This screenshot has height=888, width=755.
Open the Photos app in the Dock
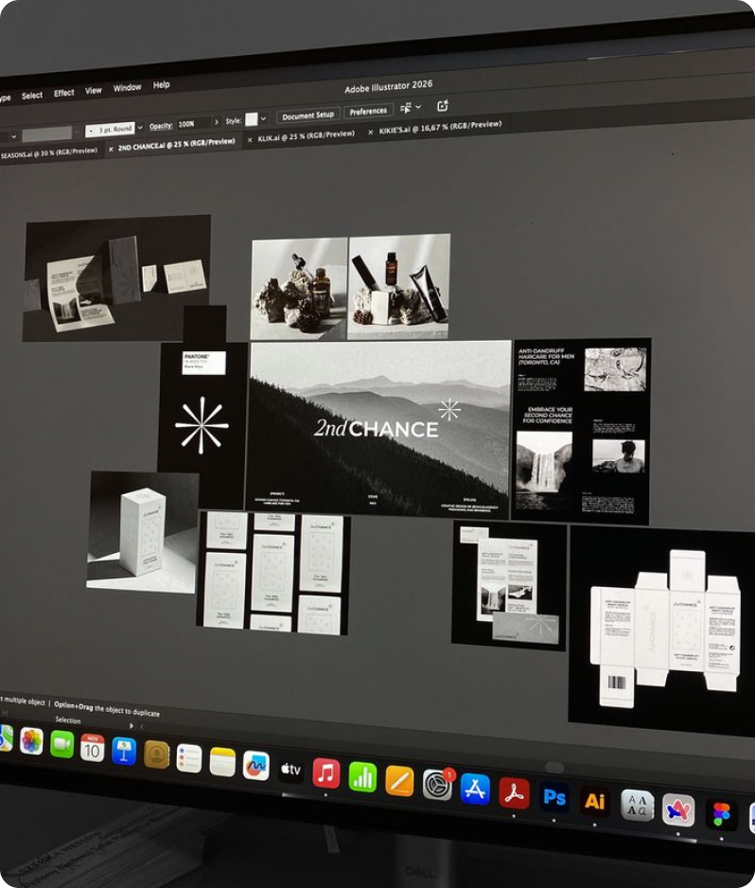(x=31, y=741)
